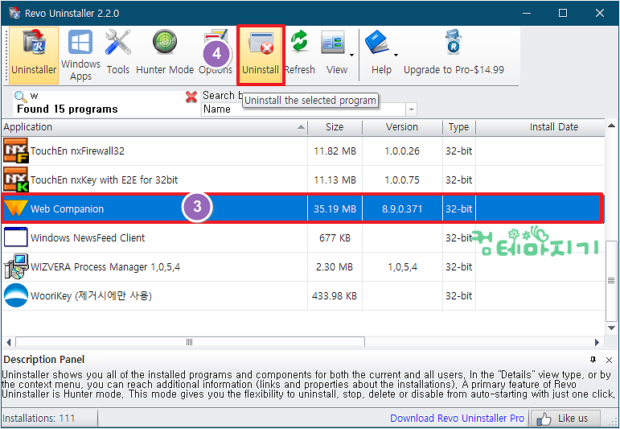Click Upgrade to Pro-$14.99

click(454, 52)
